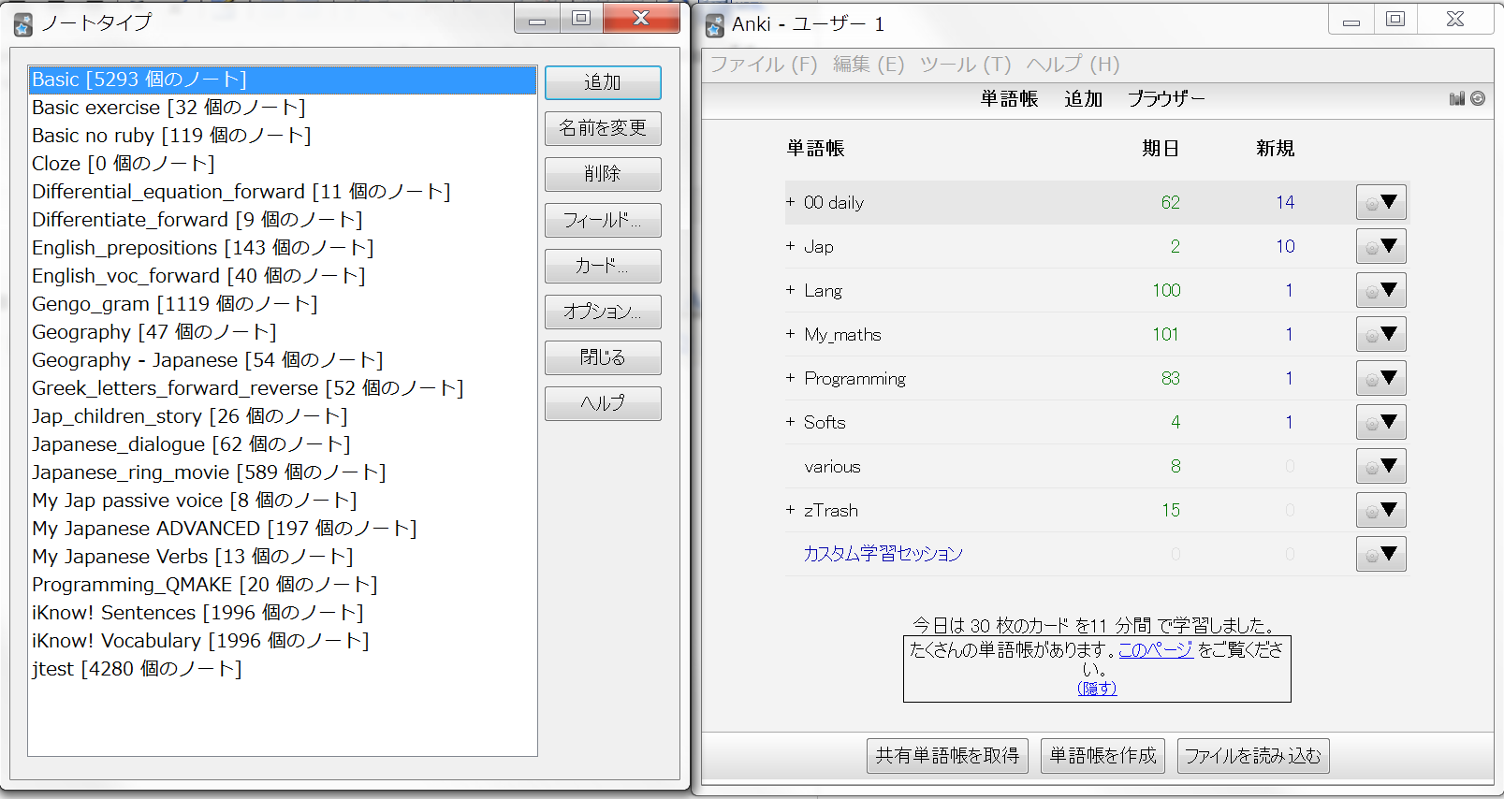Click the Anki star icon in ノートタイプ title
The width and height of the screenshot is (1504, 799).
click(x=23, y=24)
